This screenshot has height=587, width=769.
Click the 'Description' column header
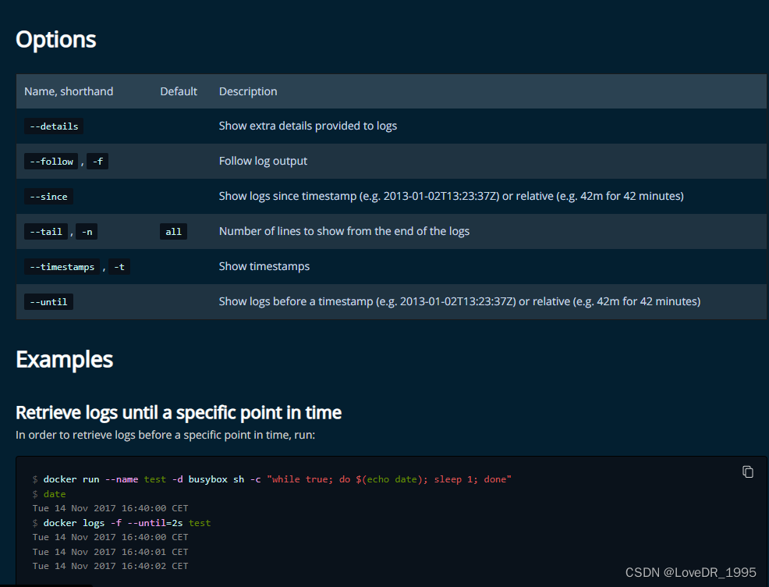pyautogui.click(x=248, y=91)
